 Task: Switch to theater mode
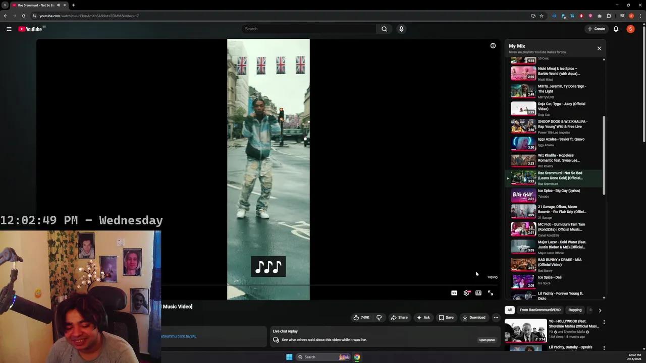pos(478,293)
